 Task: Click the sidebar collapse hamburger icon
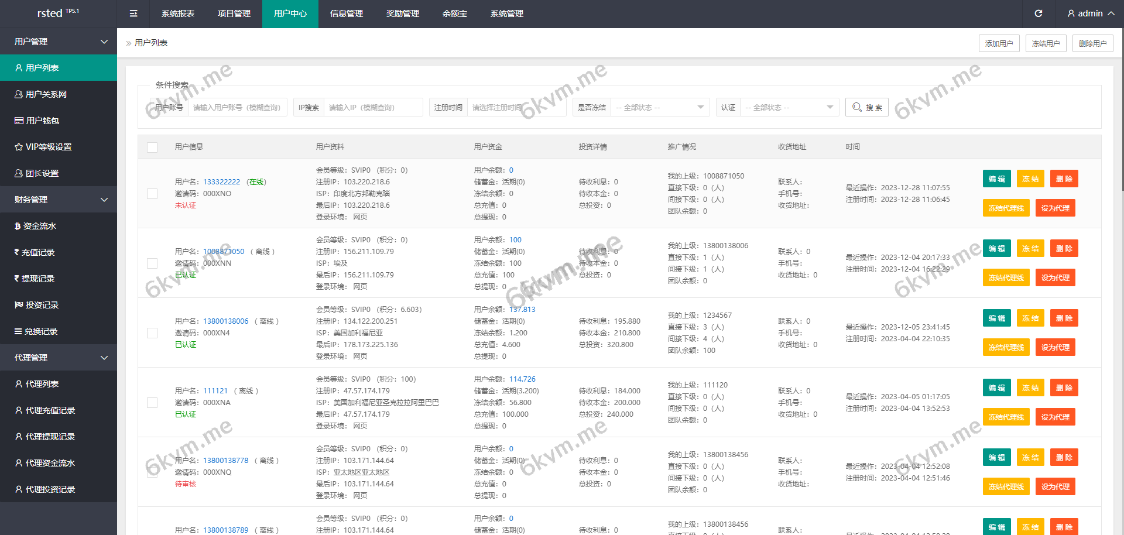133,13
